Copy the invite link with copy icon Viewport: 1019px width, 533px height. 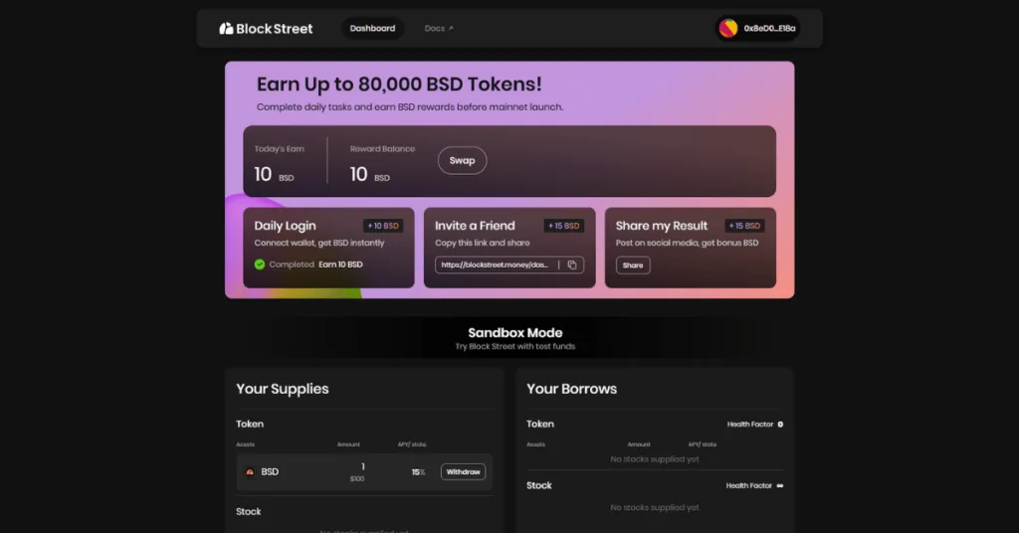click(x=572, y=265)
